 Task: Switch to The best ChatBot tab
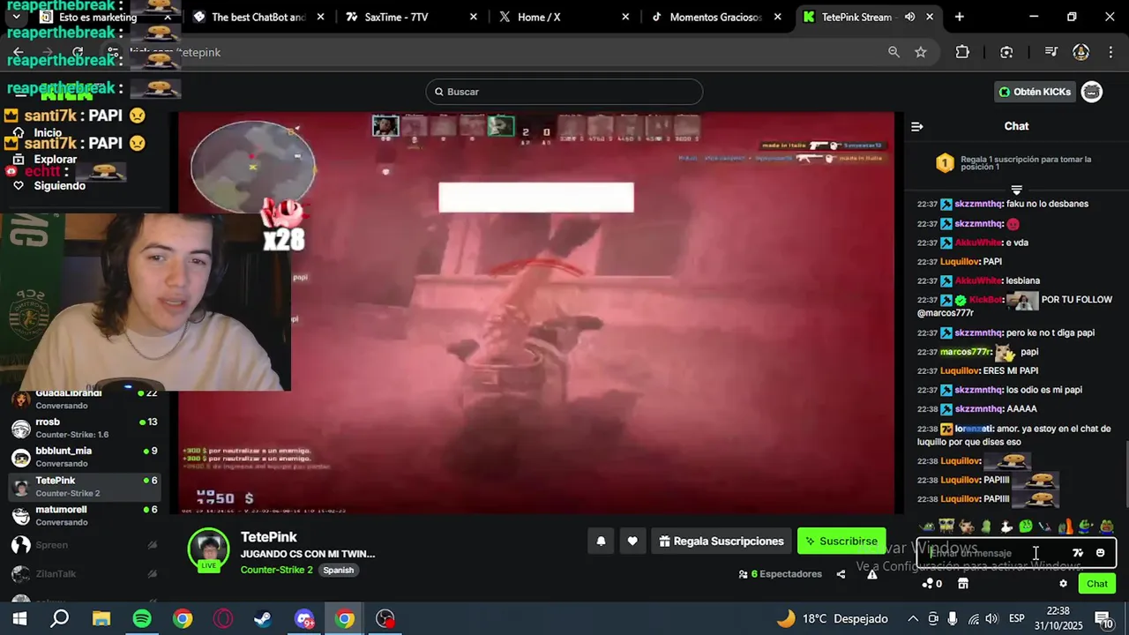pos(258,17)
